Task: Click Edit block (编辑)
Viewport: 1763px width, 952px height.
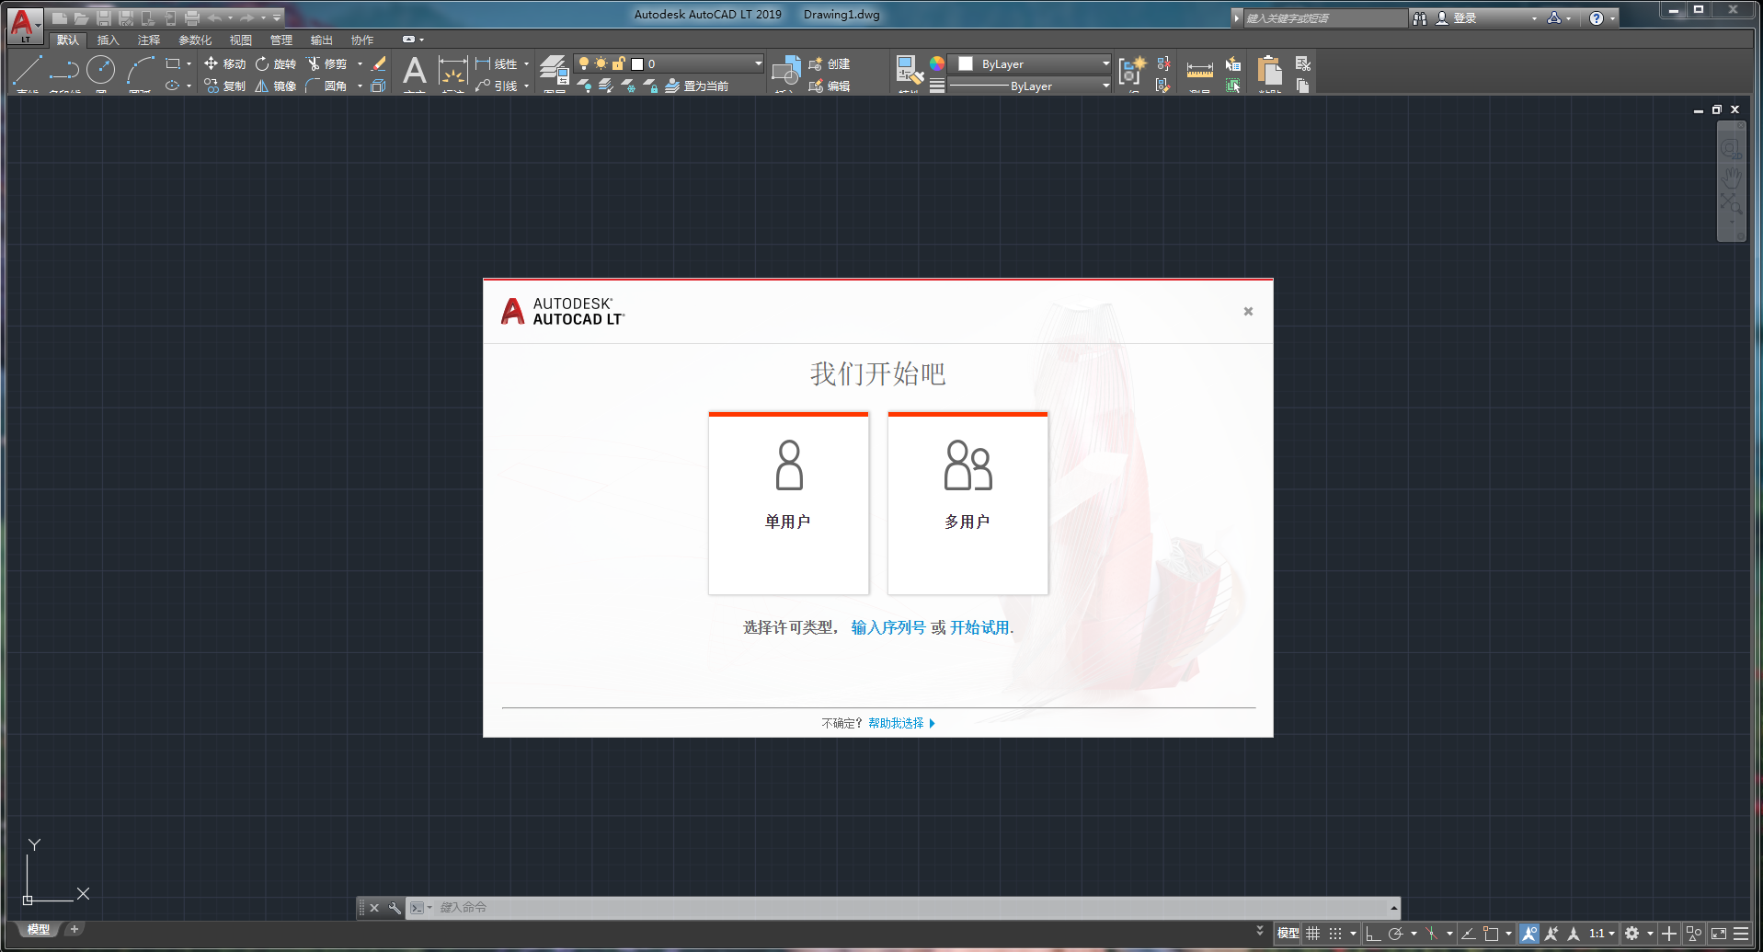Action: [829, 86]
